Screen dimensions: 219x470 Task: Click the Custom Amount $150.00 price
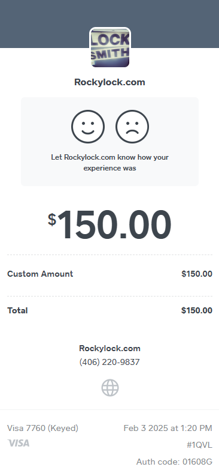point(197,274)
